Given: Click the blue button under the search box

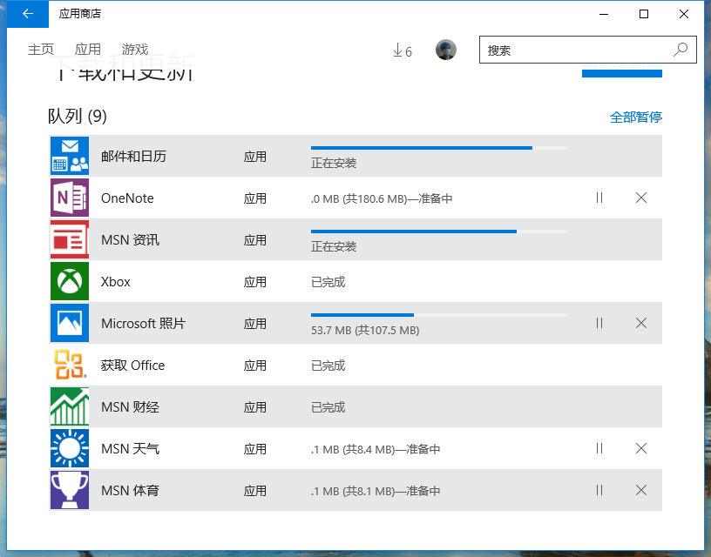Looking at the screenshot, I should pos(621,71).
